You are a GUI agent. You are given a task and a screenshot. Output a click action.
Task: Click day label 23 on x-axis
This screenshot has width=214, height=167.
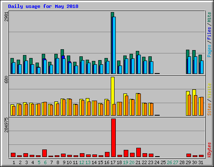coord(150,162)
